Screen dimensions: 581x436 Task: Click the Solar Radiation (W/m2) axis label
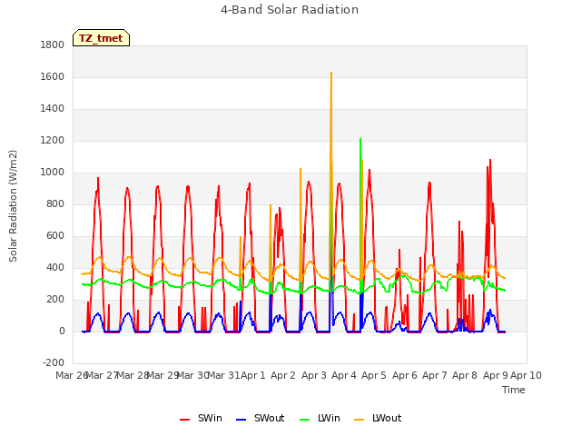click(x=13, y=206)
